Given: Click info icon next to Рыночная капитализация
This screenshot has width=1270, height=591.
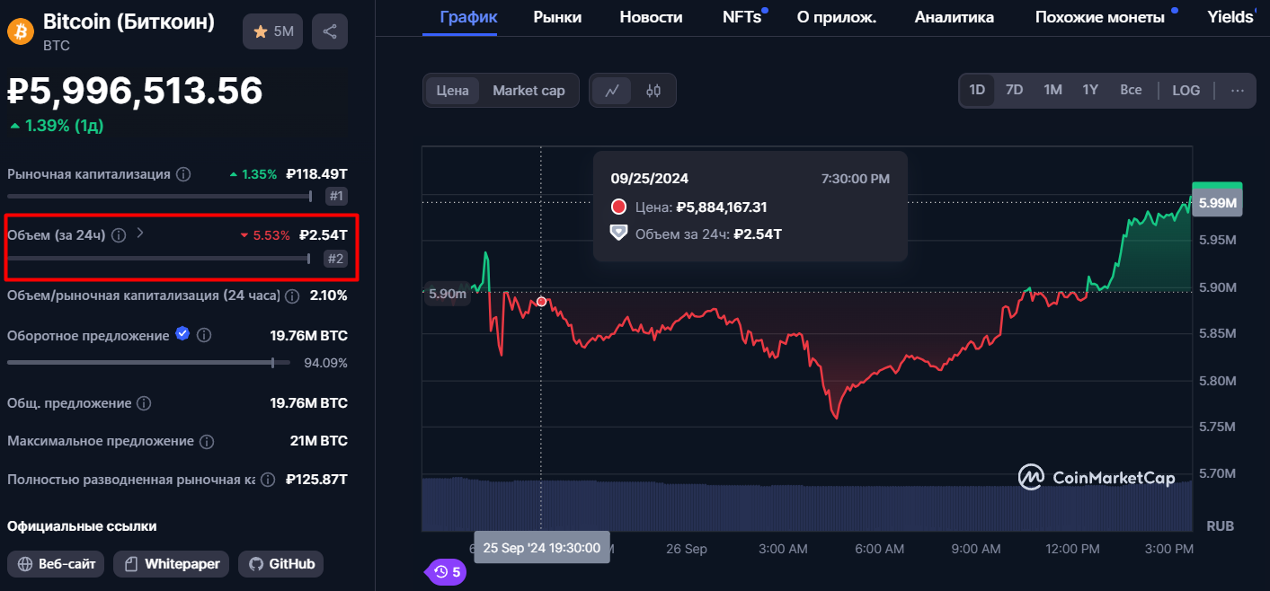Looking at the screenshot, I should pos(183,174).
